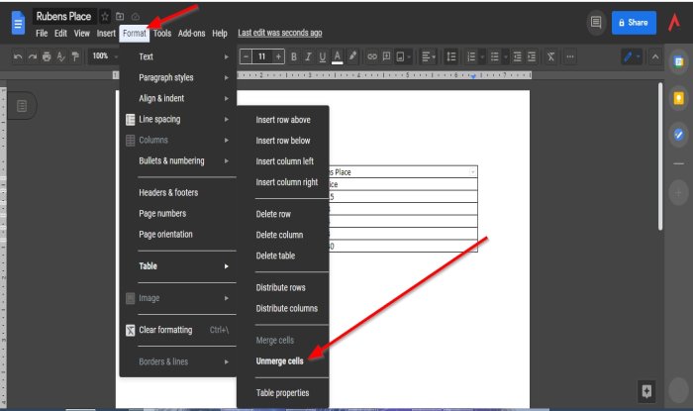Open the text color picker
693x411 pixels.
coord(338,56)
